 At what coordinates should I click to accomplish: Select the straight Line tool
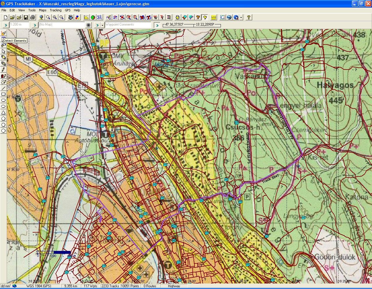coord(3,88)
